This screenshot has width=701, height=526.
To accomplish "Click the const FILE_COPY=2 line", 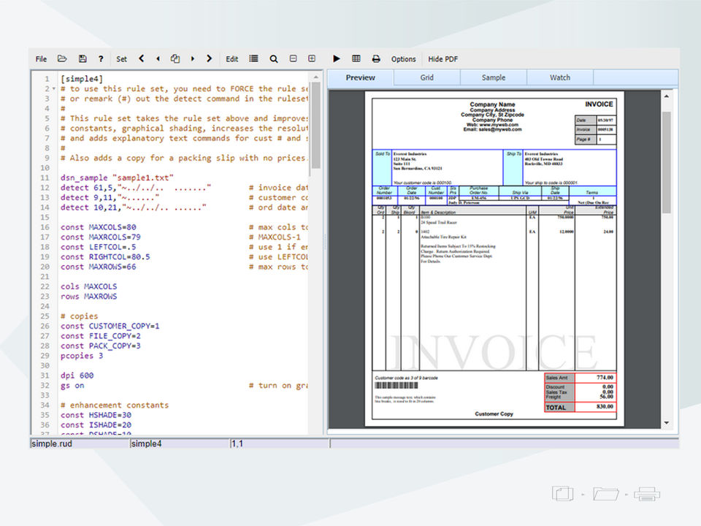I will click(x=101, y=336).
